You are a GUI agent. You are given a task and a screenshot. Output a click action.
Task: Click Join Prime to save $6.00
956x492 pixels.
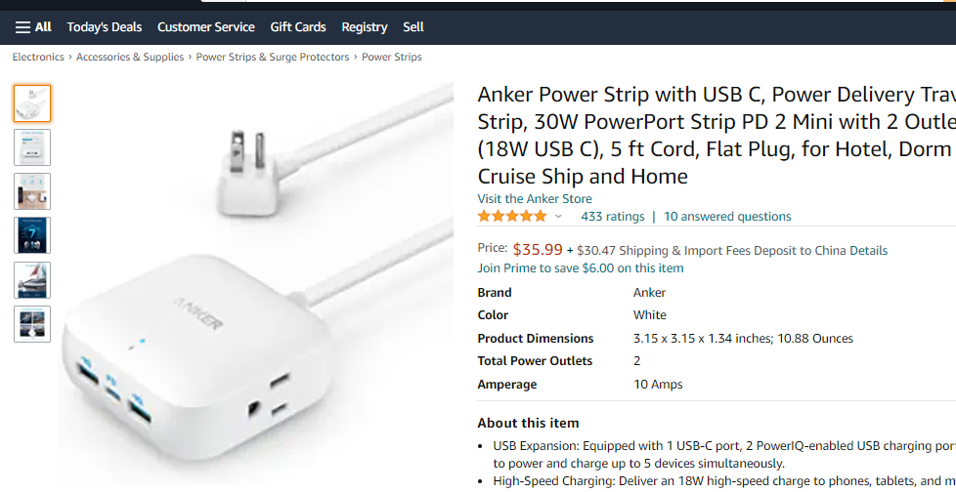pos(581,268)
